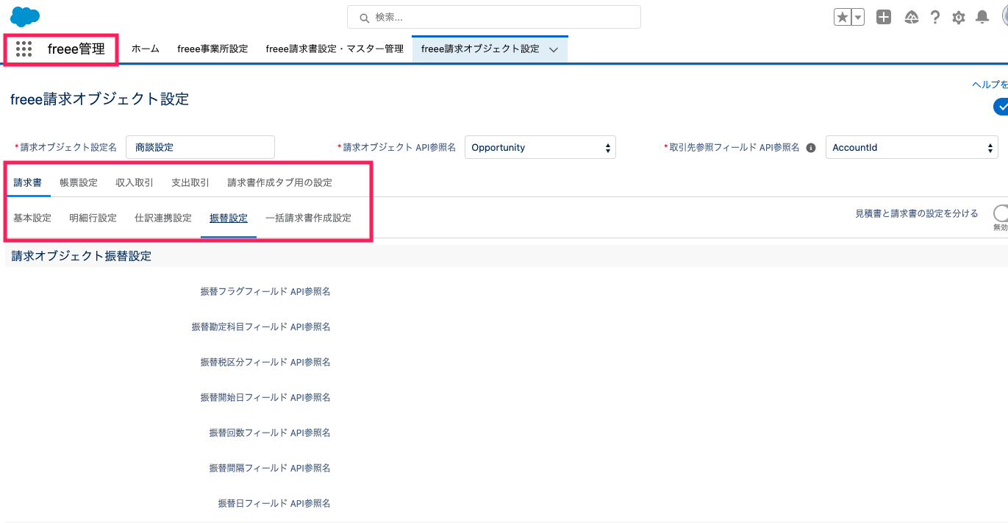Viewport: 1008px width, 523px height.
Task: Toggle the blue checkmark switch under ヘルプ
Action: tap(1001, 107)
